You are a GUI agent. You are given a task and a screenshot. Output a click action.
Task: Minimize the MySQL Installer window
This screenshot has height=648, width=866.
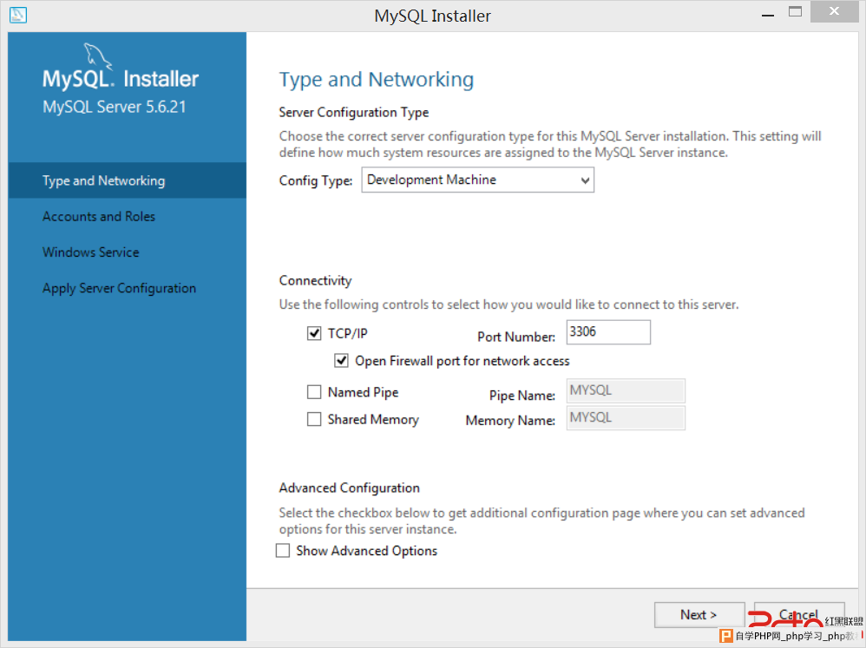coord(768,13)
